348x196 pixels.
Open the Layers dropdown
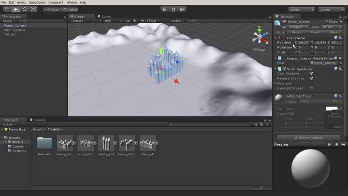[x=302, y=9]
